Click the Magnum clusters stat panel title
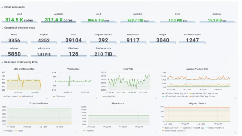This screenshot has width=242, height=136. 103,35
